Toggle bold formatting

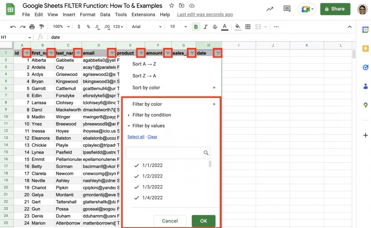pos(196,27)
